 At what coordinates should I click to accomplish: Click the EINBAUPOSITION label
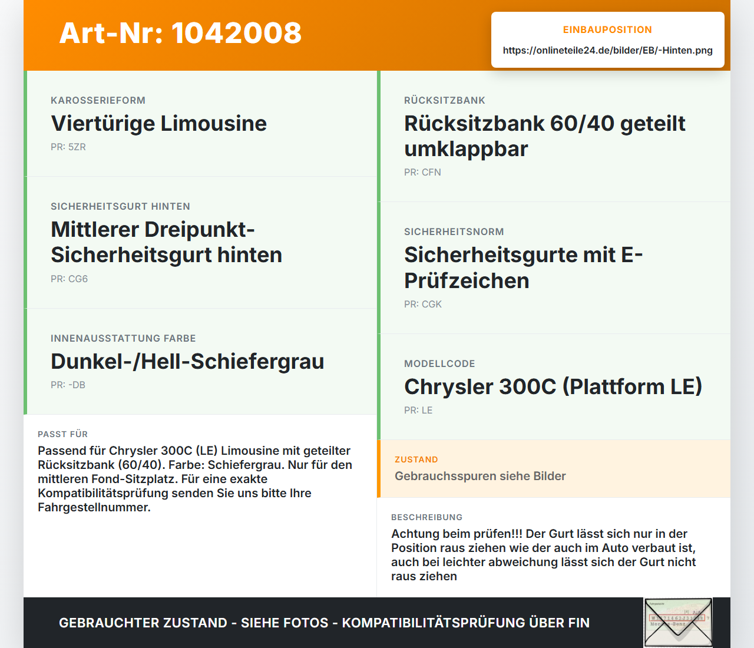click(x=607, y=29)
